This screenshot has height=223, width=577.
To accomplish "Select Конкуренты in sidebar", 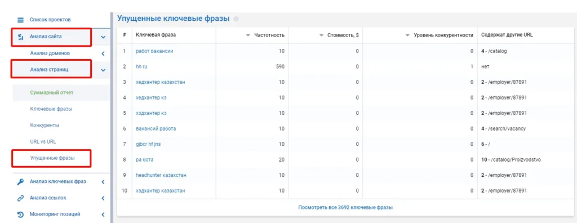I will [45, 125].
